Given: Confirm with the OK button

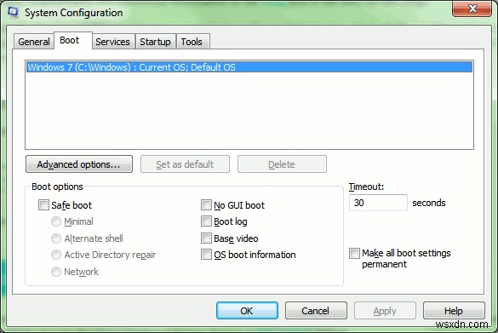Looking at the screenshot, I should pyautogui.click(x=247, y=311).
